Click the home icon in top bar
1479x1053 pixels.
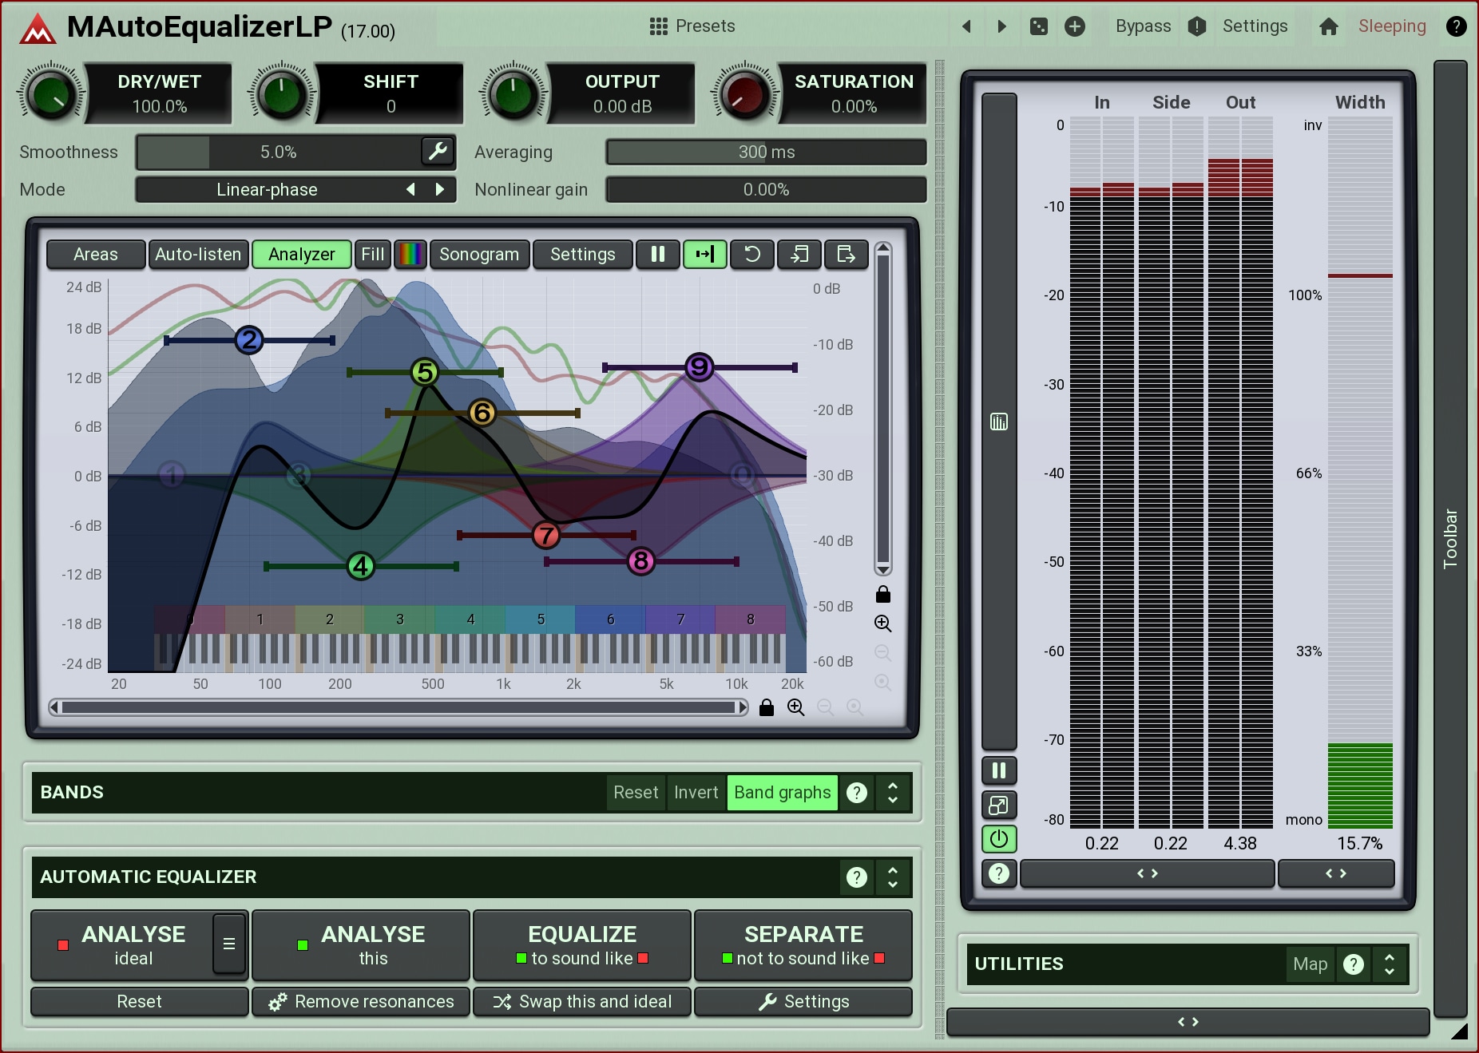[1329, 26]
